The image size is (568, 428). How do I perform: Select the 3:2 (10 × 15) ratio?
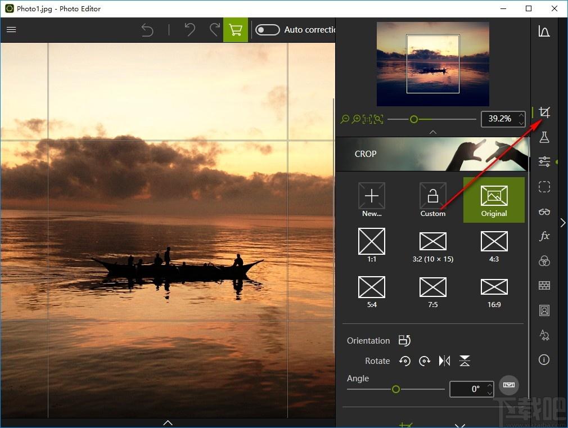coord(433,247)
